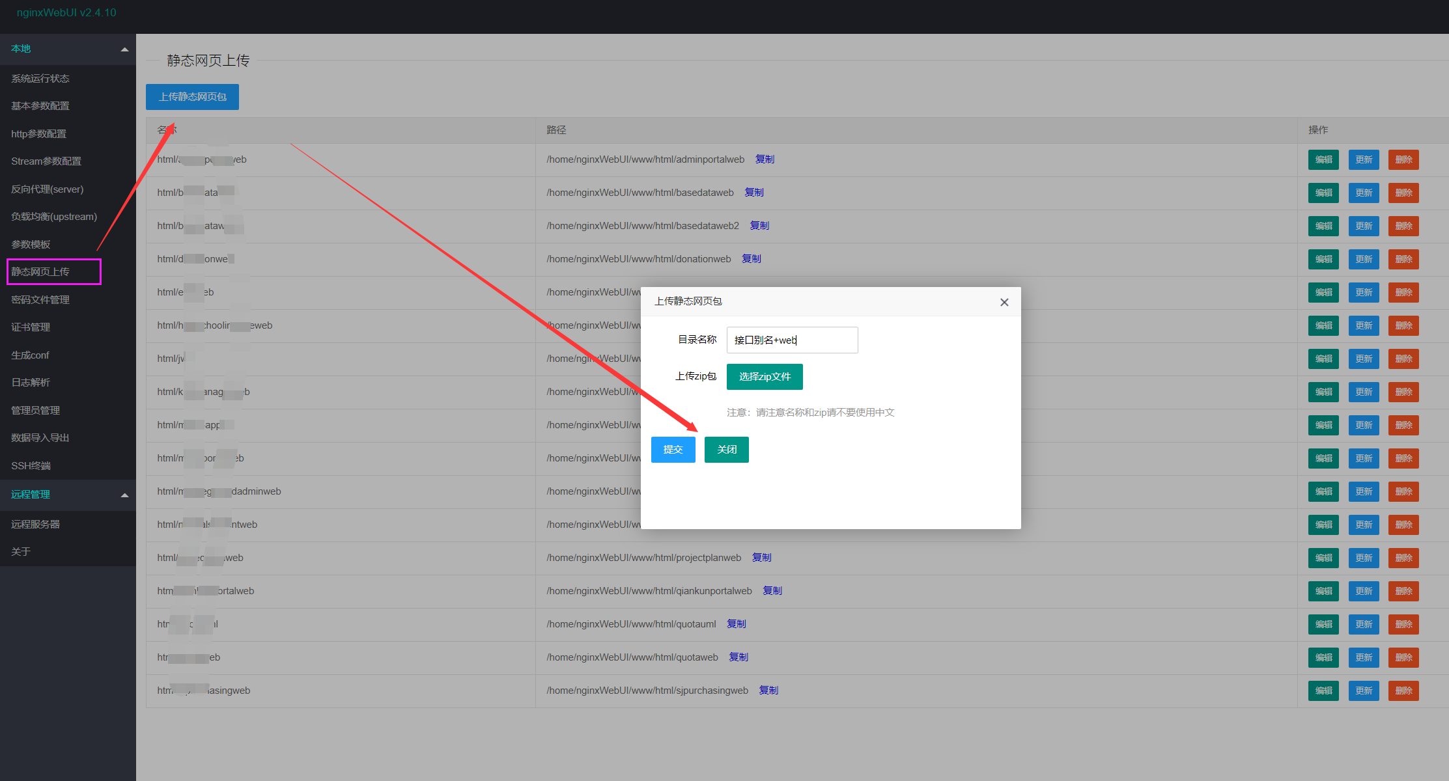This screenshot has height=781, width=1449.
Task: Click 删除 for the quotaweb row
Action: coord(1403,658)
